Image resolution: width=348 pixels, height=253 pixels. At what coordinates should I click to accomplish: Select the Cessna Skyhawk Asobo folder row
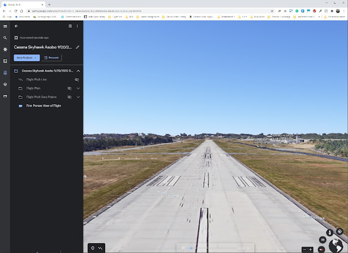click(x=47, y=71)
